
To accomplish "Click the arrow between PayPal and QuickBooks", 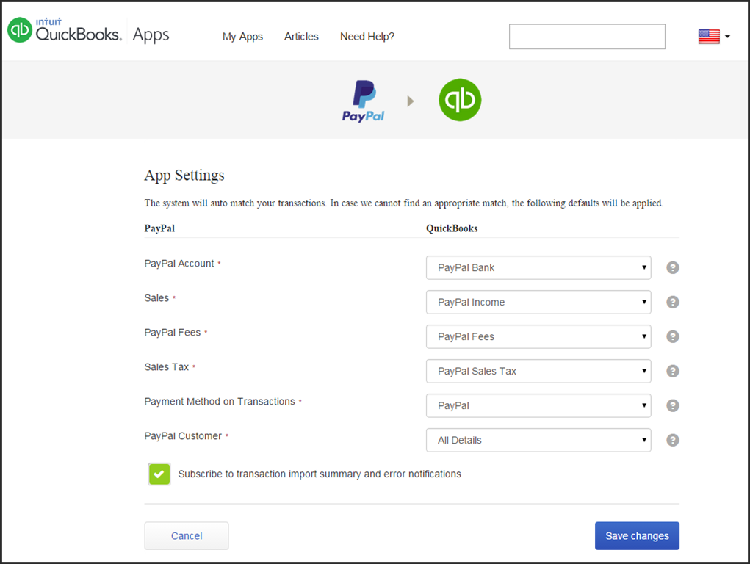I will coord(411,101).
